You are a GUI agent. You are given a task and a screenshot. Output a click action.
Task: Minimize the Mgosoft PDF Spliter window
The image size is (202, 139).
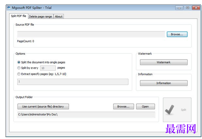[179, 8]
